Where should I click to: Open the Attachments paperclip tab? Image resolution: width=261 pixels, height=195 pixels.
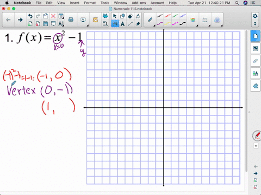tap(256, 61)
